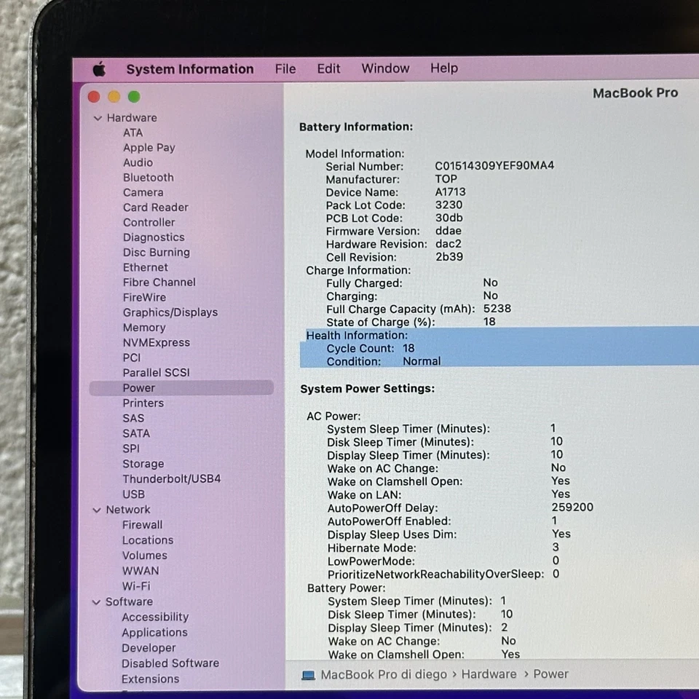Click the green zoom window button
Screen dimensions: 699x699
pos(134,96)
